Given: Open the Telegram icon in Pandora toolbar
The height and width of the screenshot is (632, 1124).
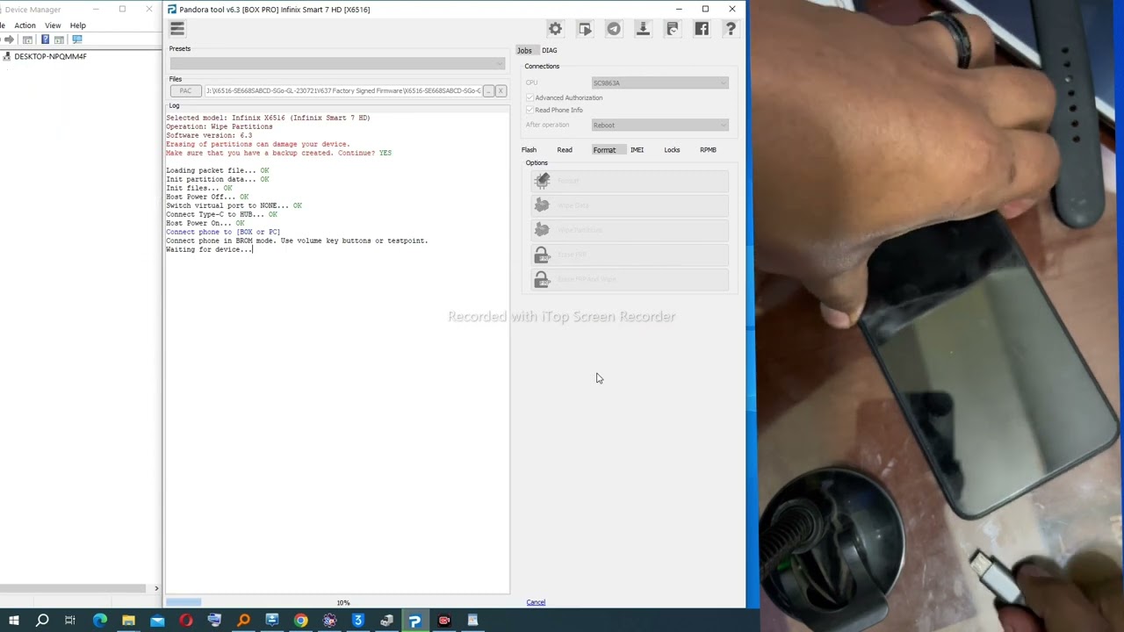Looking at the screenshot, I should pos(614,29).
